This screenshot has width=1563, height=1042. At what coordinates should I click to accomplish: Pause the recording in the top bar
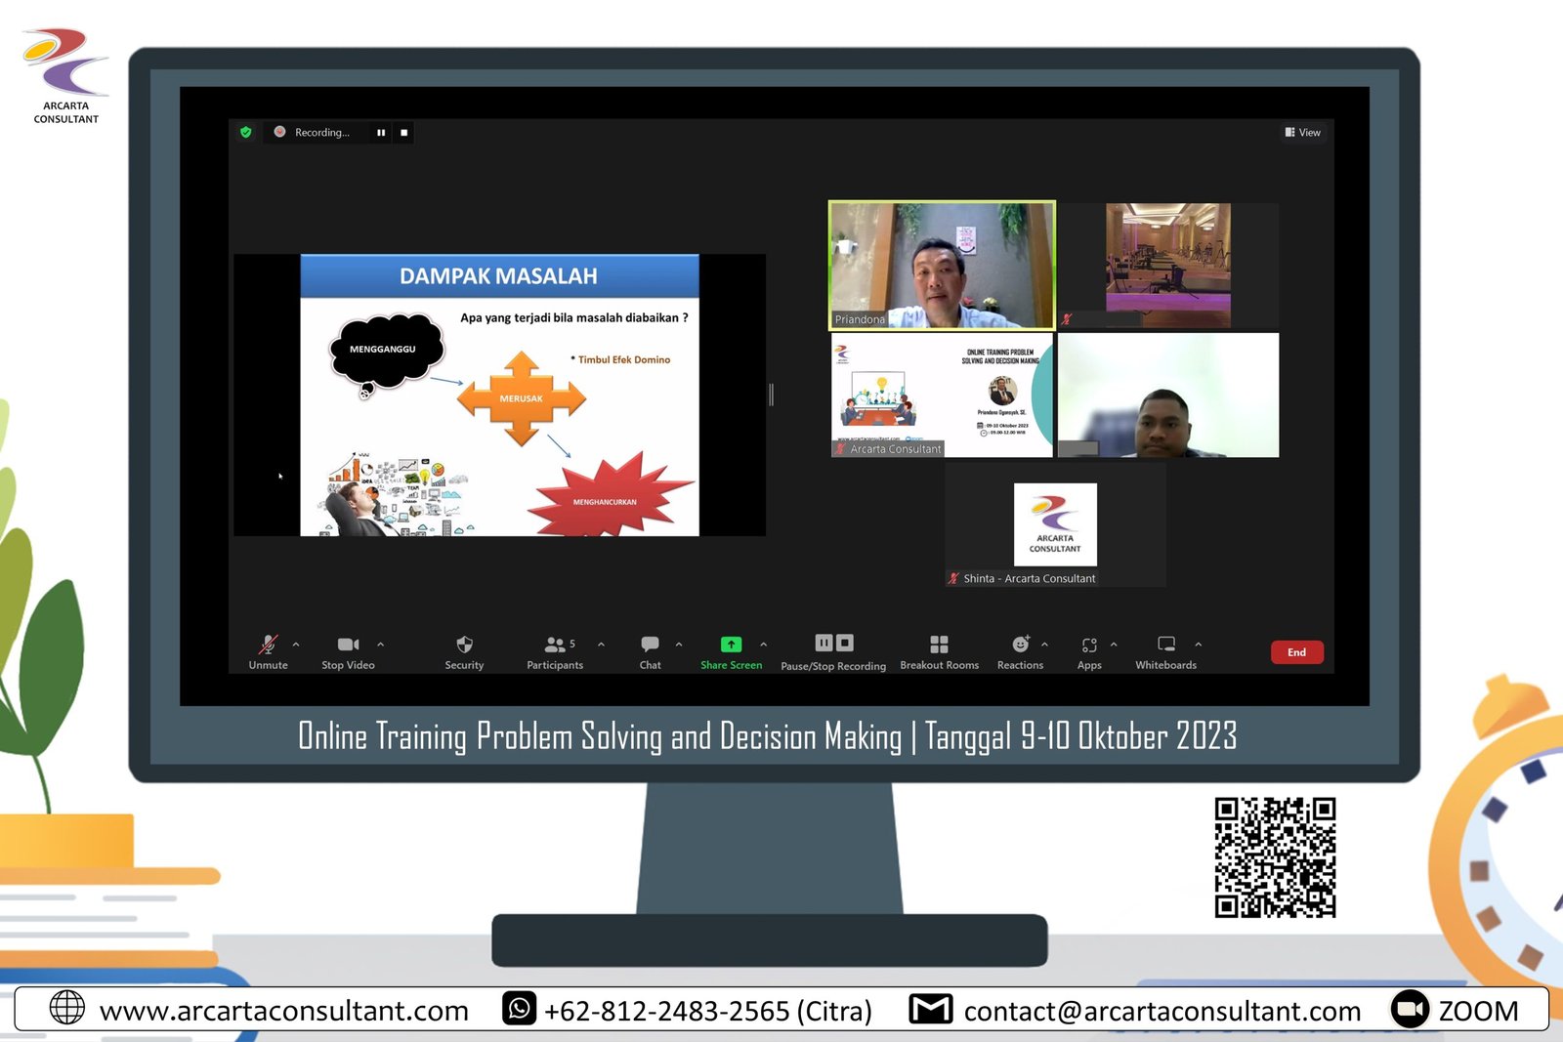coord(381,132)
